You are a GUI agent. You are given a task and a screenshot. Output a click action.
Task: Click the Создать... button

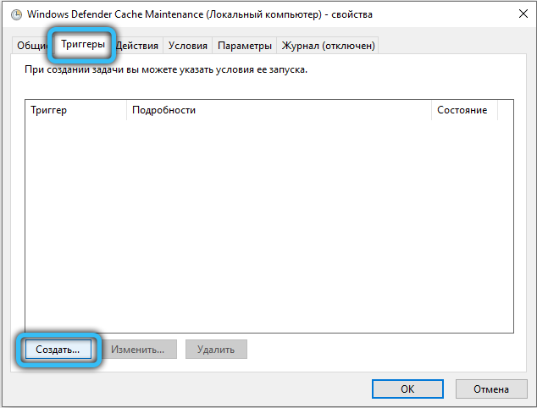coord(58,350)
